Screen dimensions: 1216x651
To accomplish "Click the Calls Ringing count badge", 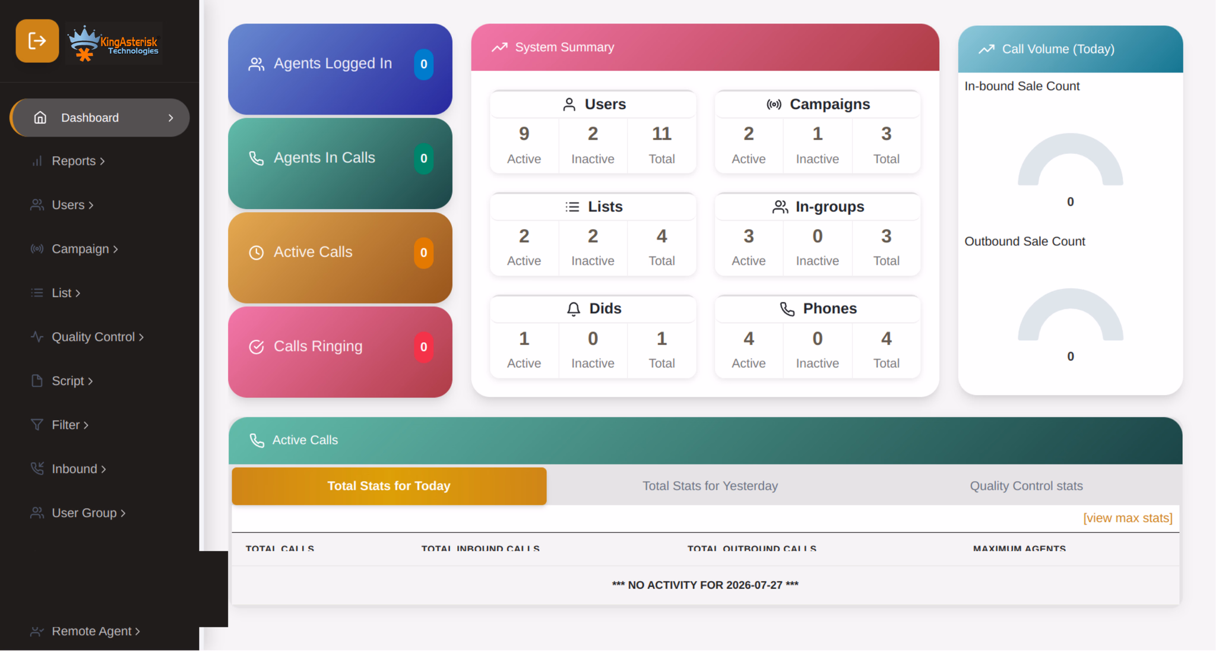I will [423, 347].
